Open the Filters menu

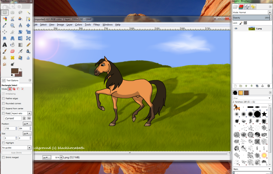click(x=96, y=25)
